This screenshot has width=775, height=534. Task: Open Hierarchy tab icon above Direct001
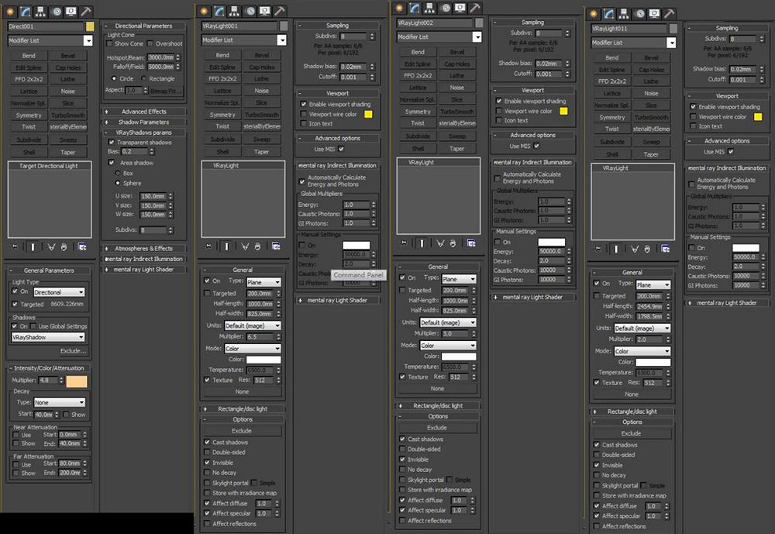pos(40,11)
